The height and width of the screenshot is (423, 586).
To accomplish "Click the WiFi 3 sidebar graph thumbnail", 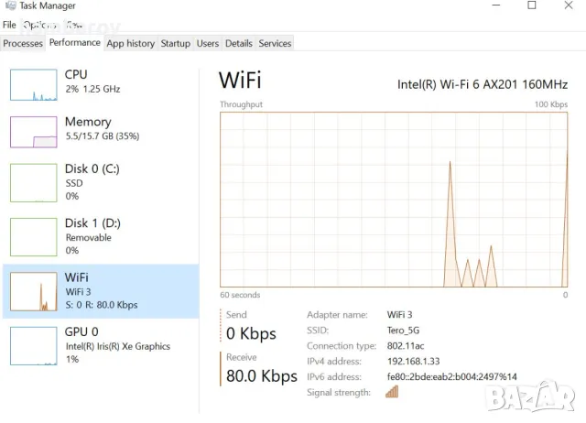I will pyautogui.click(x=34, y=291).
